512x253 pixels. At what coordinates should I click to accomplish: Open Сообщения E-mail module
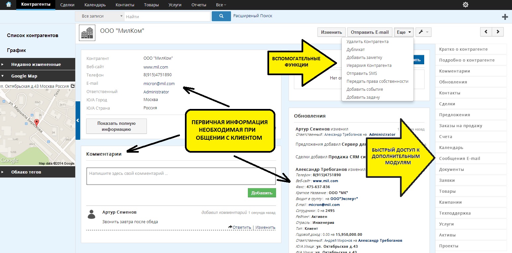coord(471,159)
